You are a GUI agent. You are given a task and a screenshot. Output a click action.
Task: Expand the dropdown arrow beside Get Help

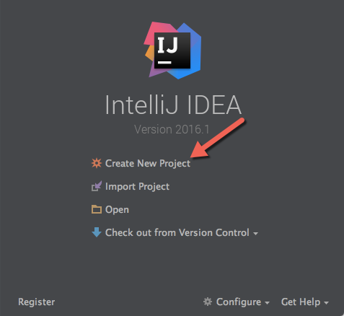[326, 303]
